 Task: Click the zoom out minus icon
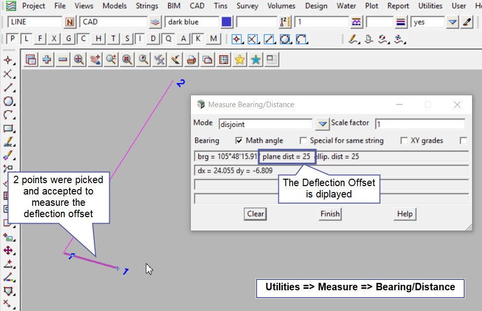coord(63,60)
